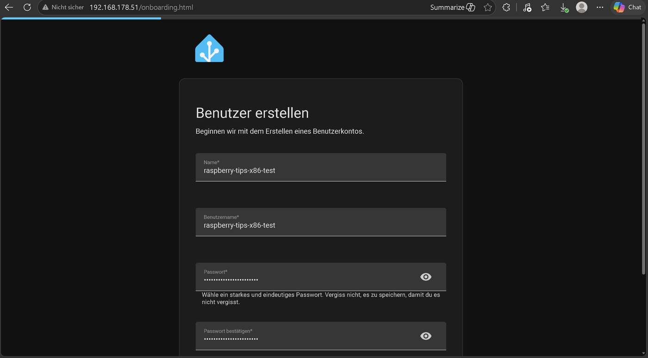Open the browser profile avatar
This screenshot has width=648, height=358.
[x=582, y=7]
